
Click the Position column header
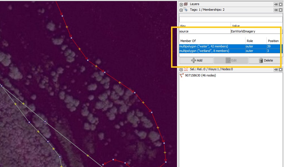275,41
